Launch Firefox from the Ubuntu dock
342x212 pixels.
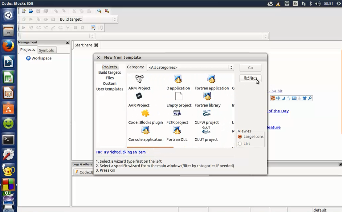coord(8,46)
